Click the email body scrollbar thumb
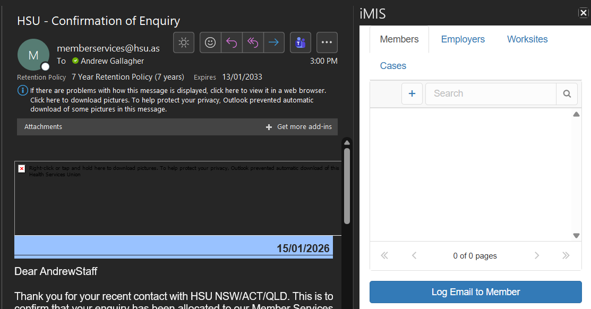This screenshot has width=591, height=309. pos(347,186)
